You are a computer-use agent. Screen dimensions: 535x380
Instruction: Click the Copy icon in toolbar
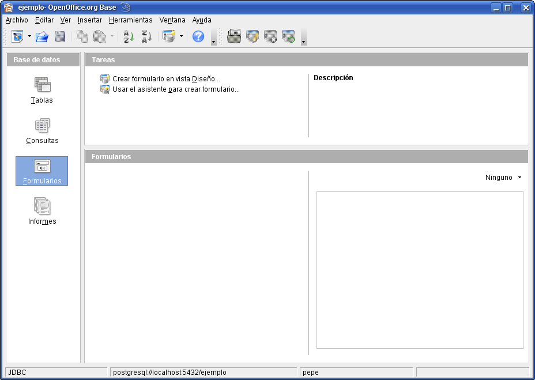(82, 36)
